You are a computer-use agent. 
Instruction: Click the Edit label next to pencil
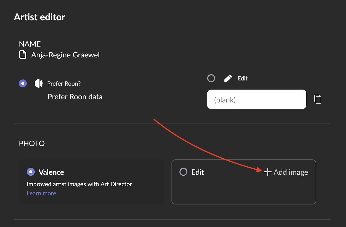pyautogui.click(x=242, y=78)
